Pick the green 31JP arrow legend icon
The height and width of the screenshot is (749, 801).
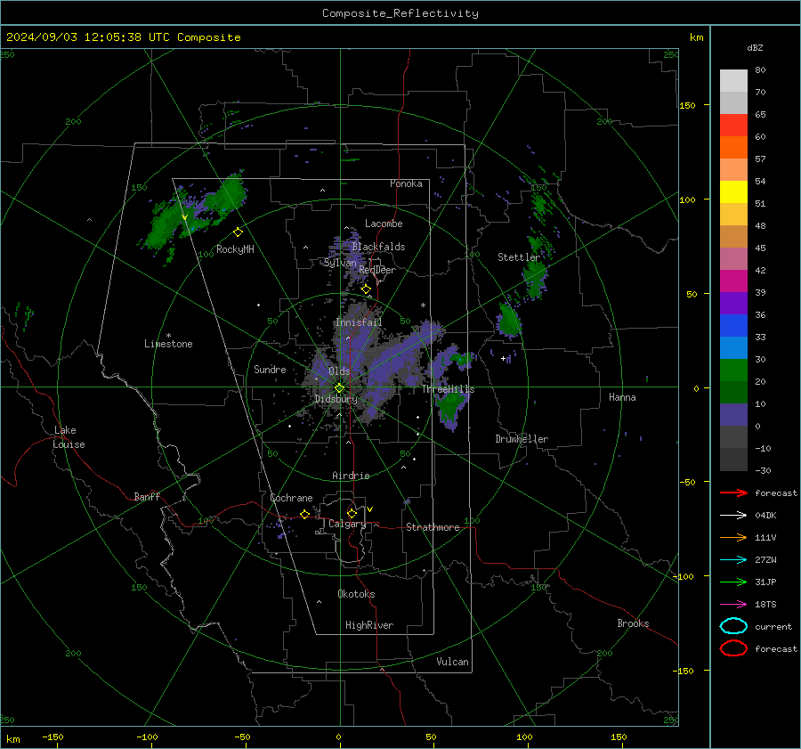coord(733,582)
